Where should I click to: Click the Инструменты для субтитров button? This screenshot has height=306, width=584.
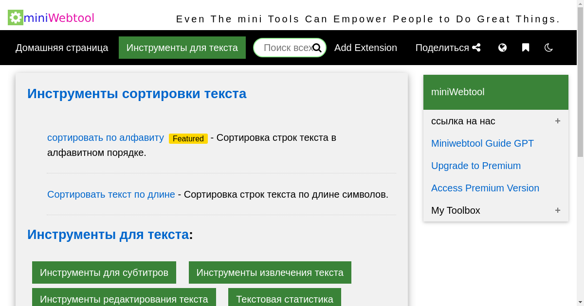(104, 272)
